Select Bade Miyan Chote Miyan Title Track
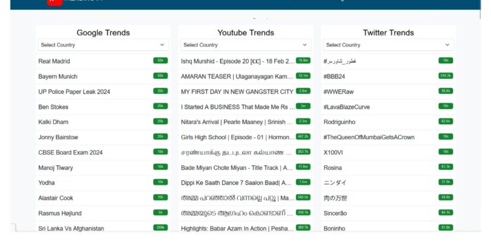Screen dimensions: 491x245 (x=237, y=168)
